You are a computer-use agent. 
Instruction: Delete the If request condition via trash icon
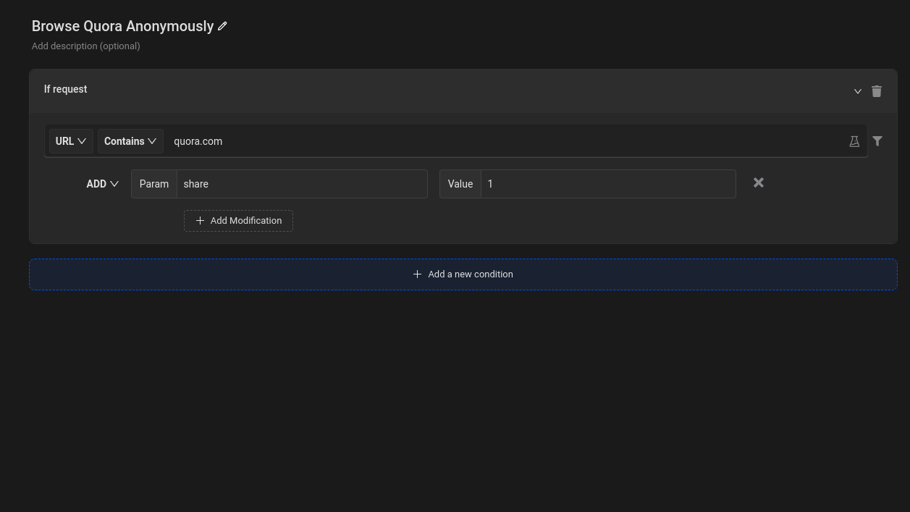coord(877,91)
